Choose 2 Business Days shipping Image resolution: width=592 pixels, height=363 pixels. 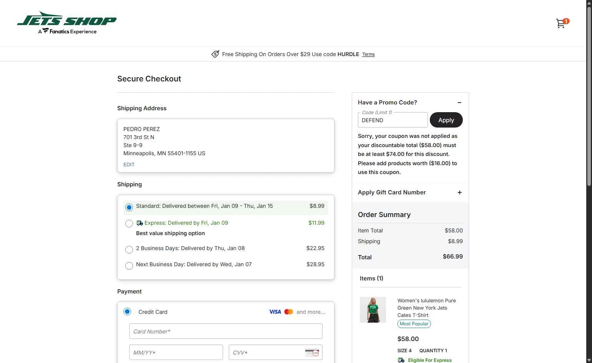pos(129,250)
